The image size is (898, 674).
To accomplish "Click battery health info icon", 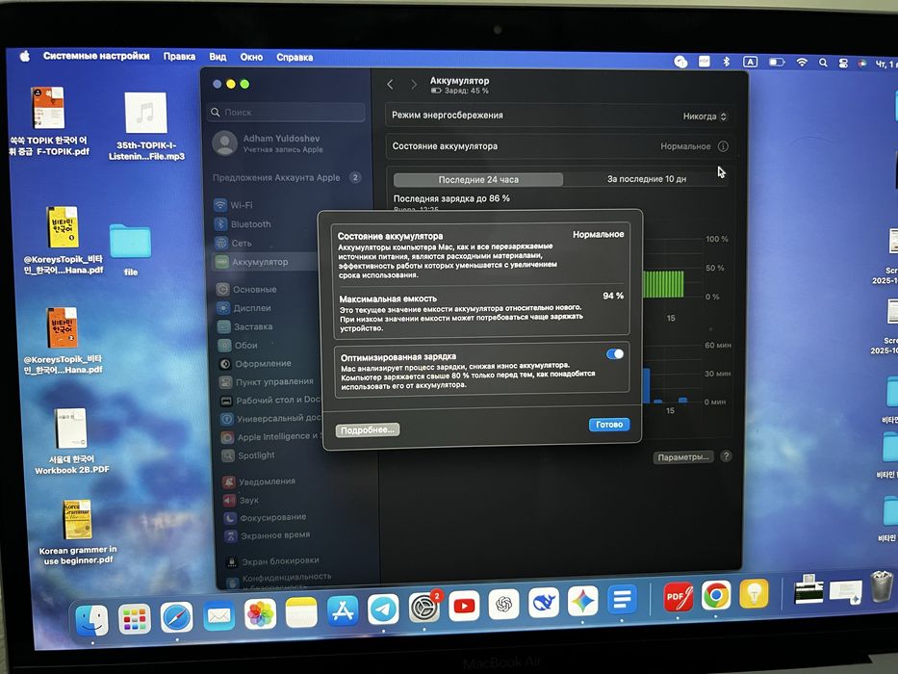I will [723, 146].
